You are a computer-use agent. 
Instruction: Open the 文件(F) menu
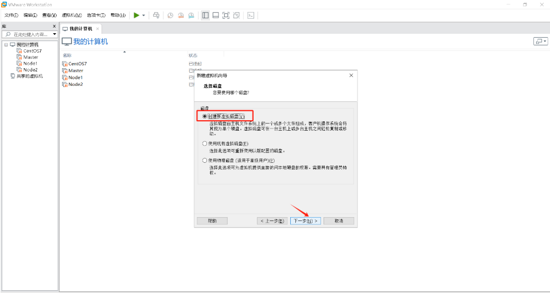[x=11, y=16]
